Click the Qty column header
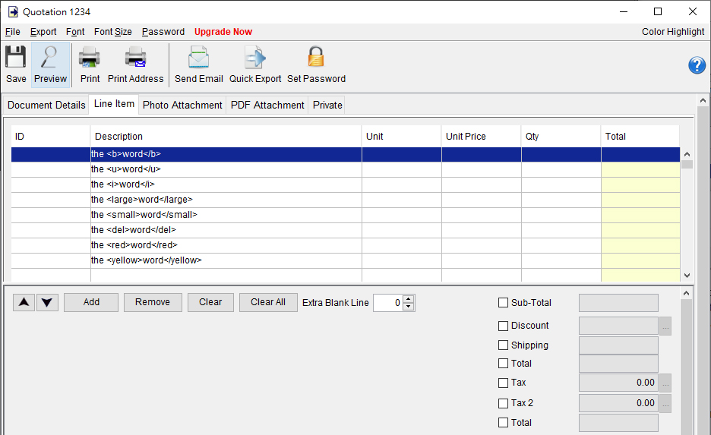711x435 pixels. click(x=561, y=137)
